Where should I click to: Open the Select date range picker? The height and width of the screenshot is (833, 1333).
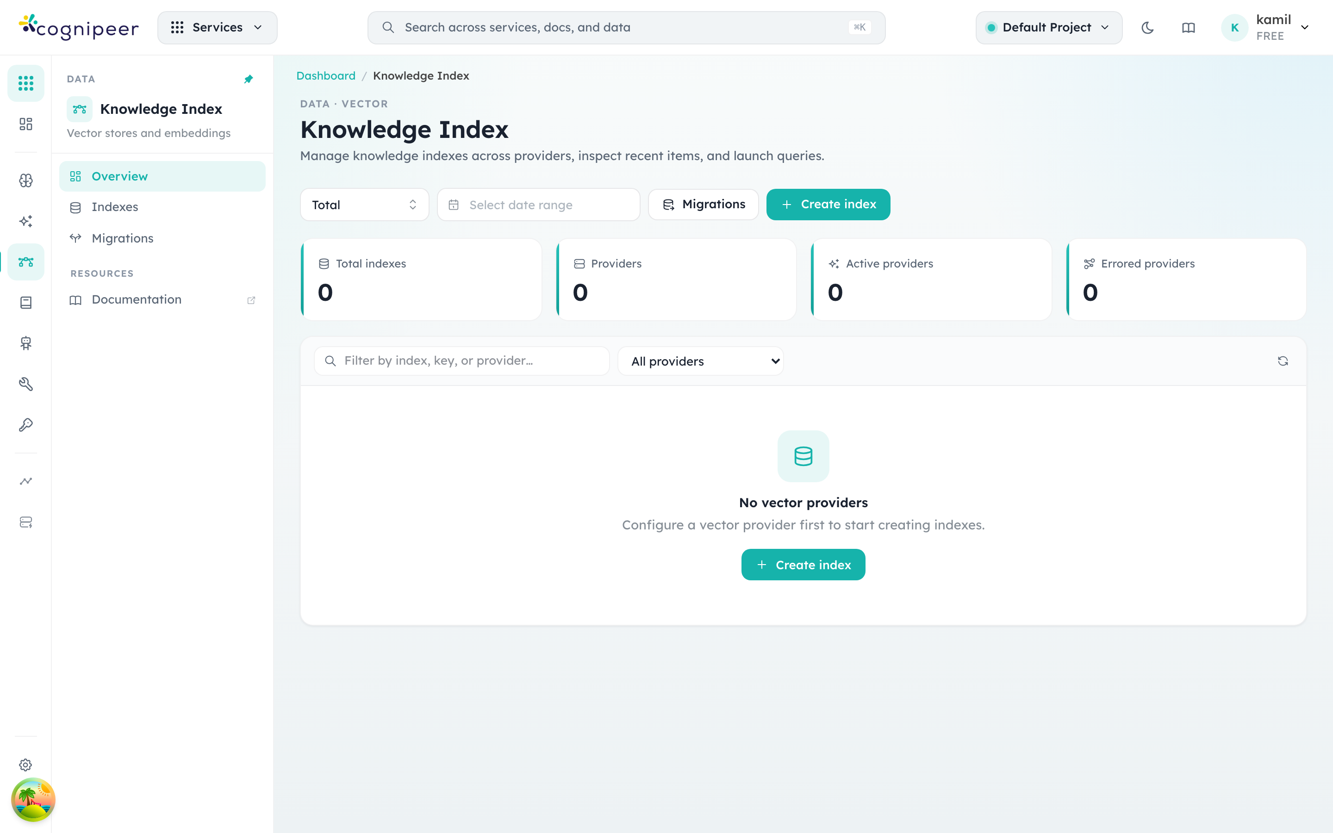[x=539, y=205]
